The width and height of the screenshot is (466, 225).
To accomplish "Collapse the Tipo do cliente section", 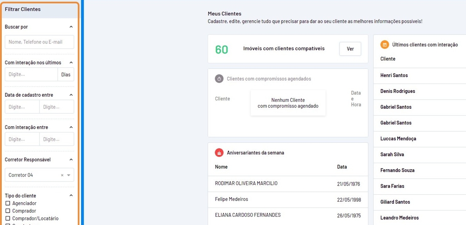I will pos(71,196).
